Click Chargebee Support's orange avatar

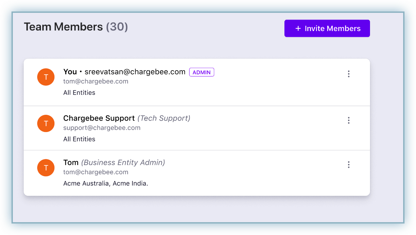(46, 124)
